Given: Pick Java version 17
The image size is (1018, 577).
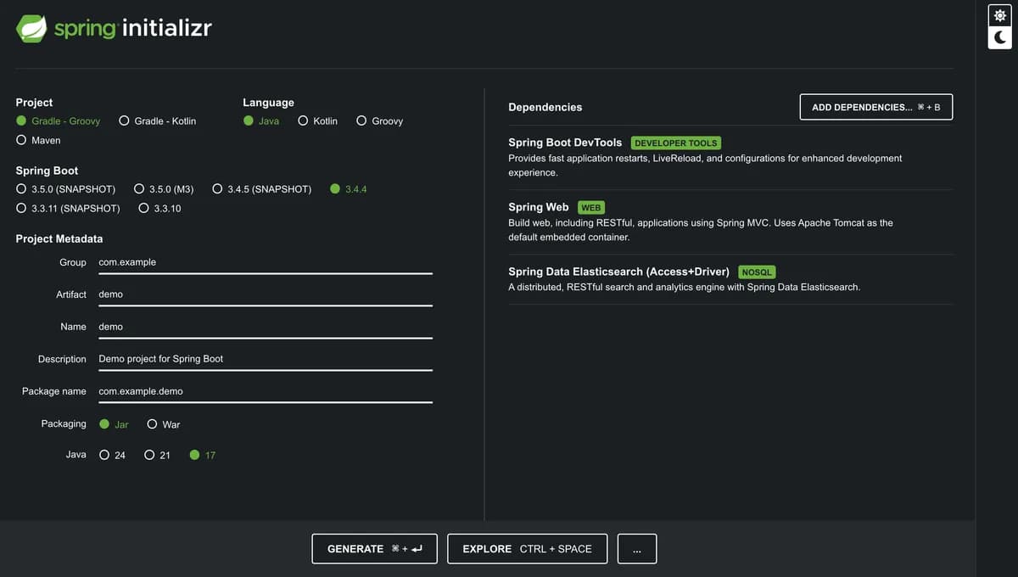Looking at the screenshot, I should click(203, 456).
